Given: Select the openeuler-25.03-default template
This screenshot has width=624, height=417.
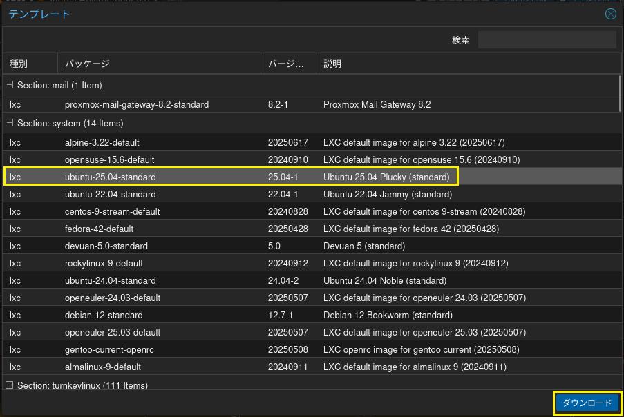Looking at the screenshot, I should coord(311,332).
